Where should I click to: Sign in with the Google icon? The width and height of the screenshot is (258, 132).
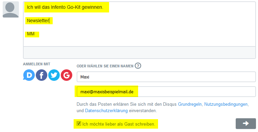[67, 75]
